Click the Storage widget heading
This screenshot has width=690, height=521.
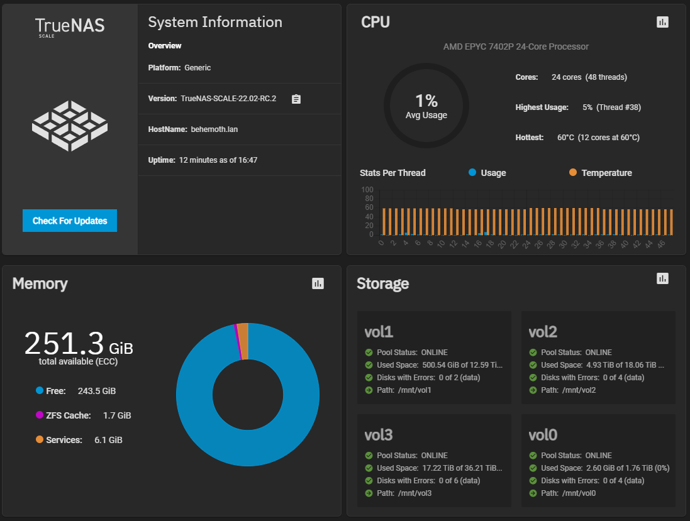click(382, 284)
